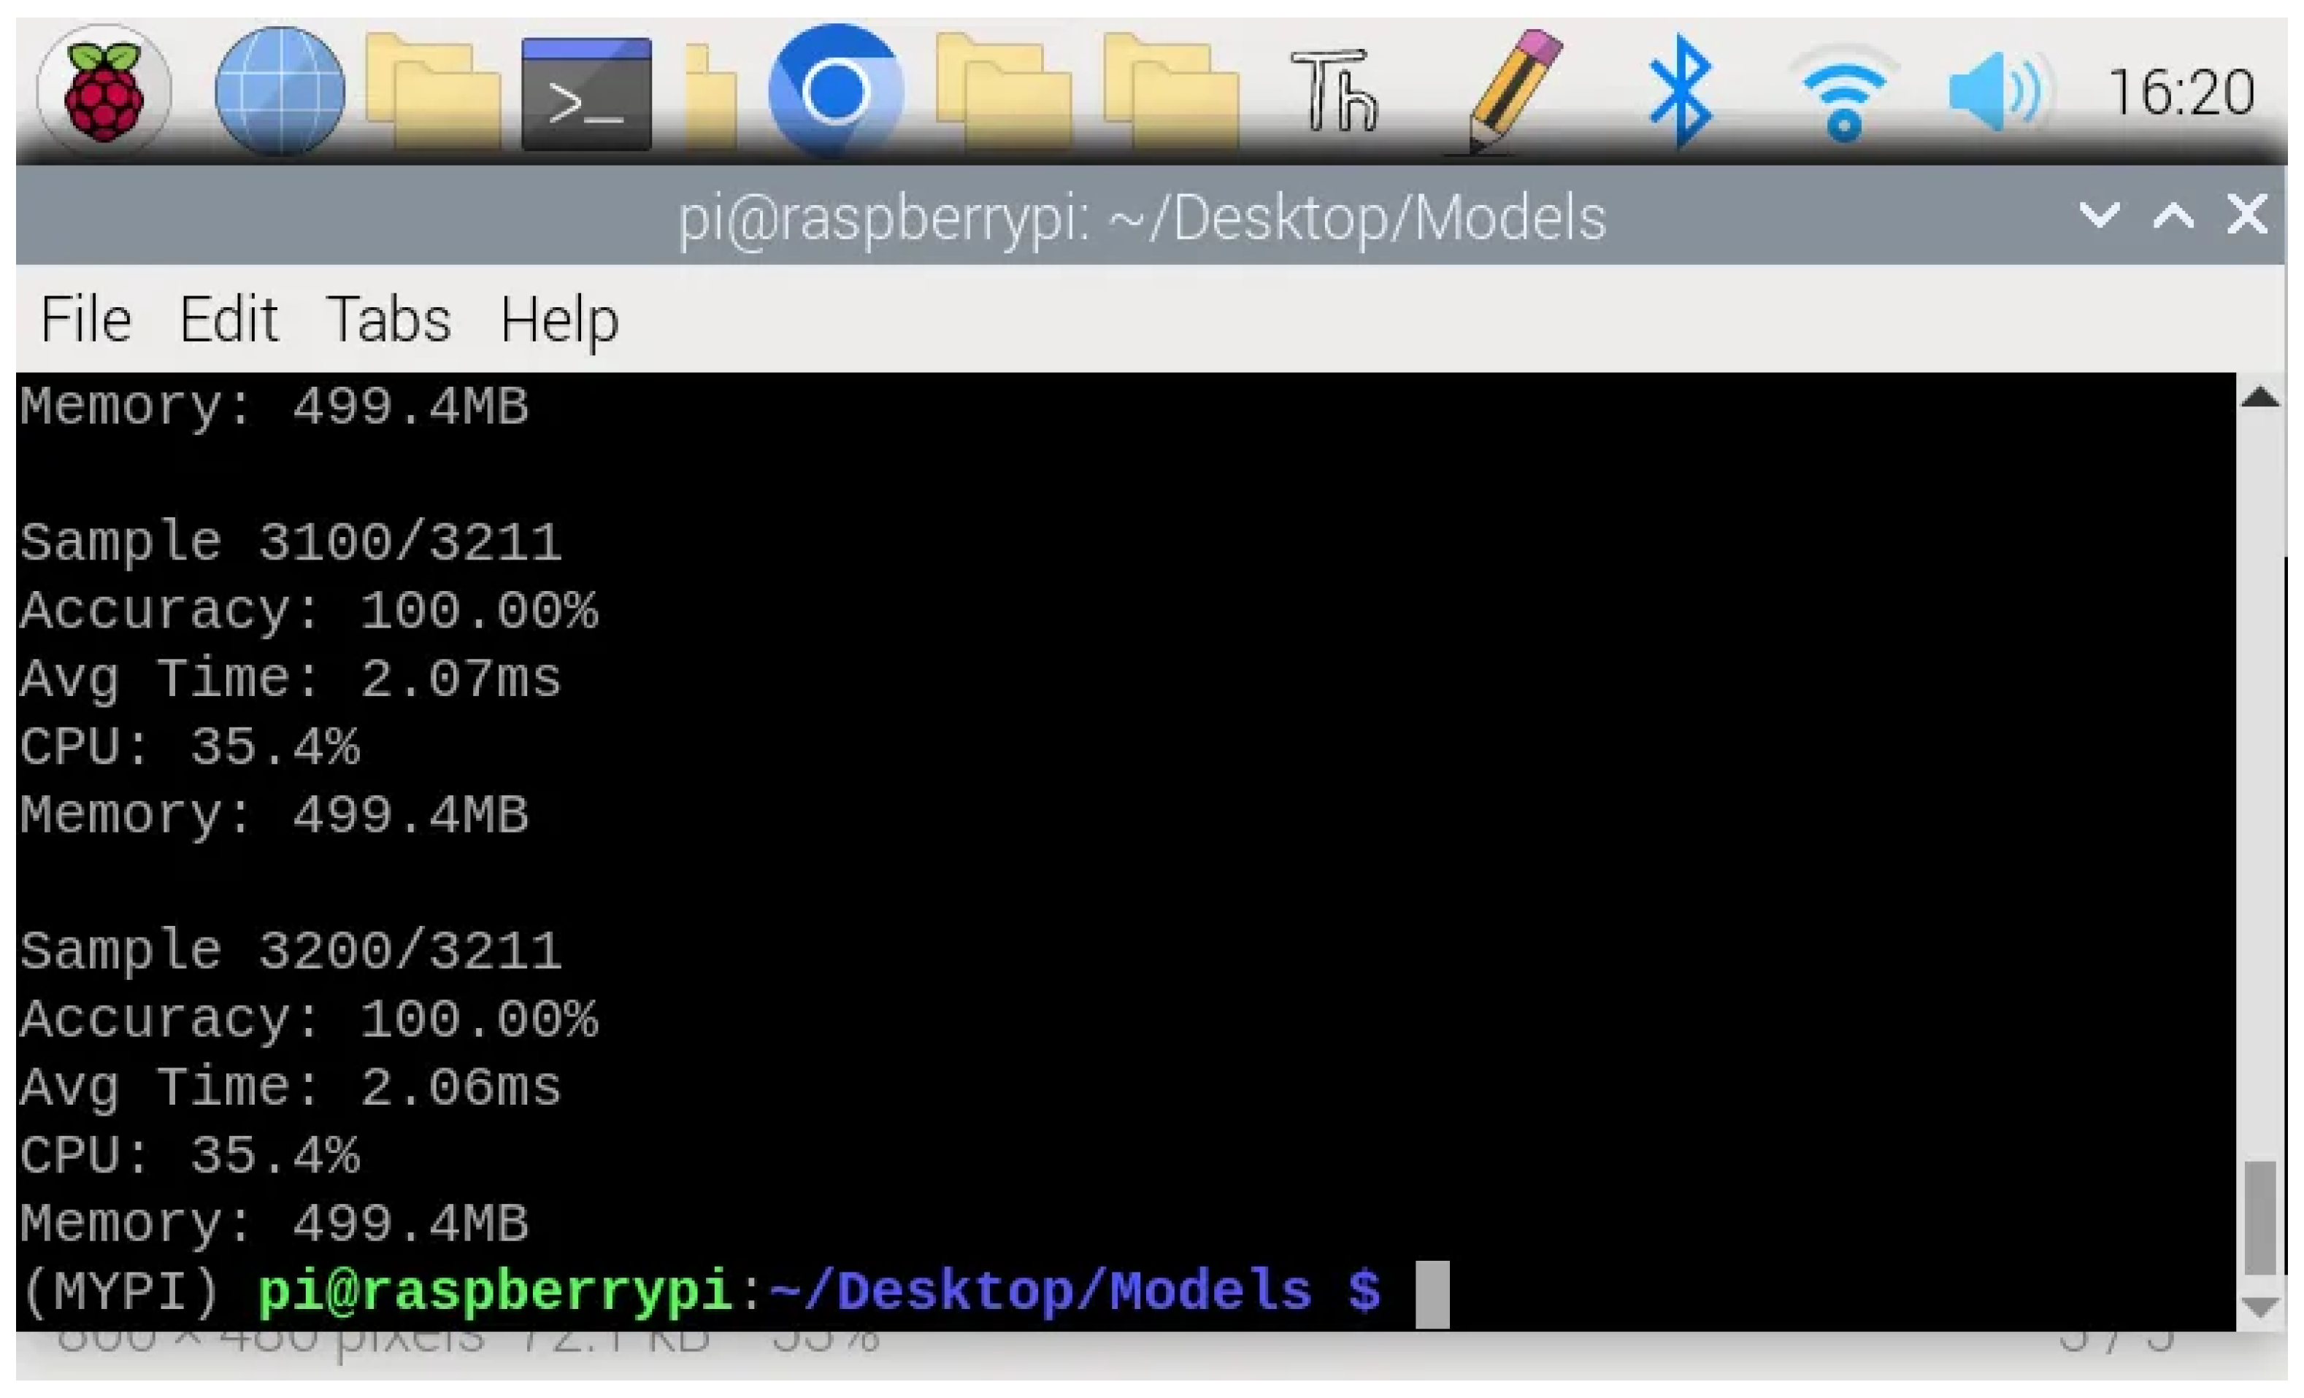Launch the globe web browser icon

click(x=279, y=92)
